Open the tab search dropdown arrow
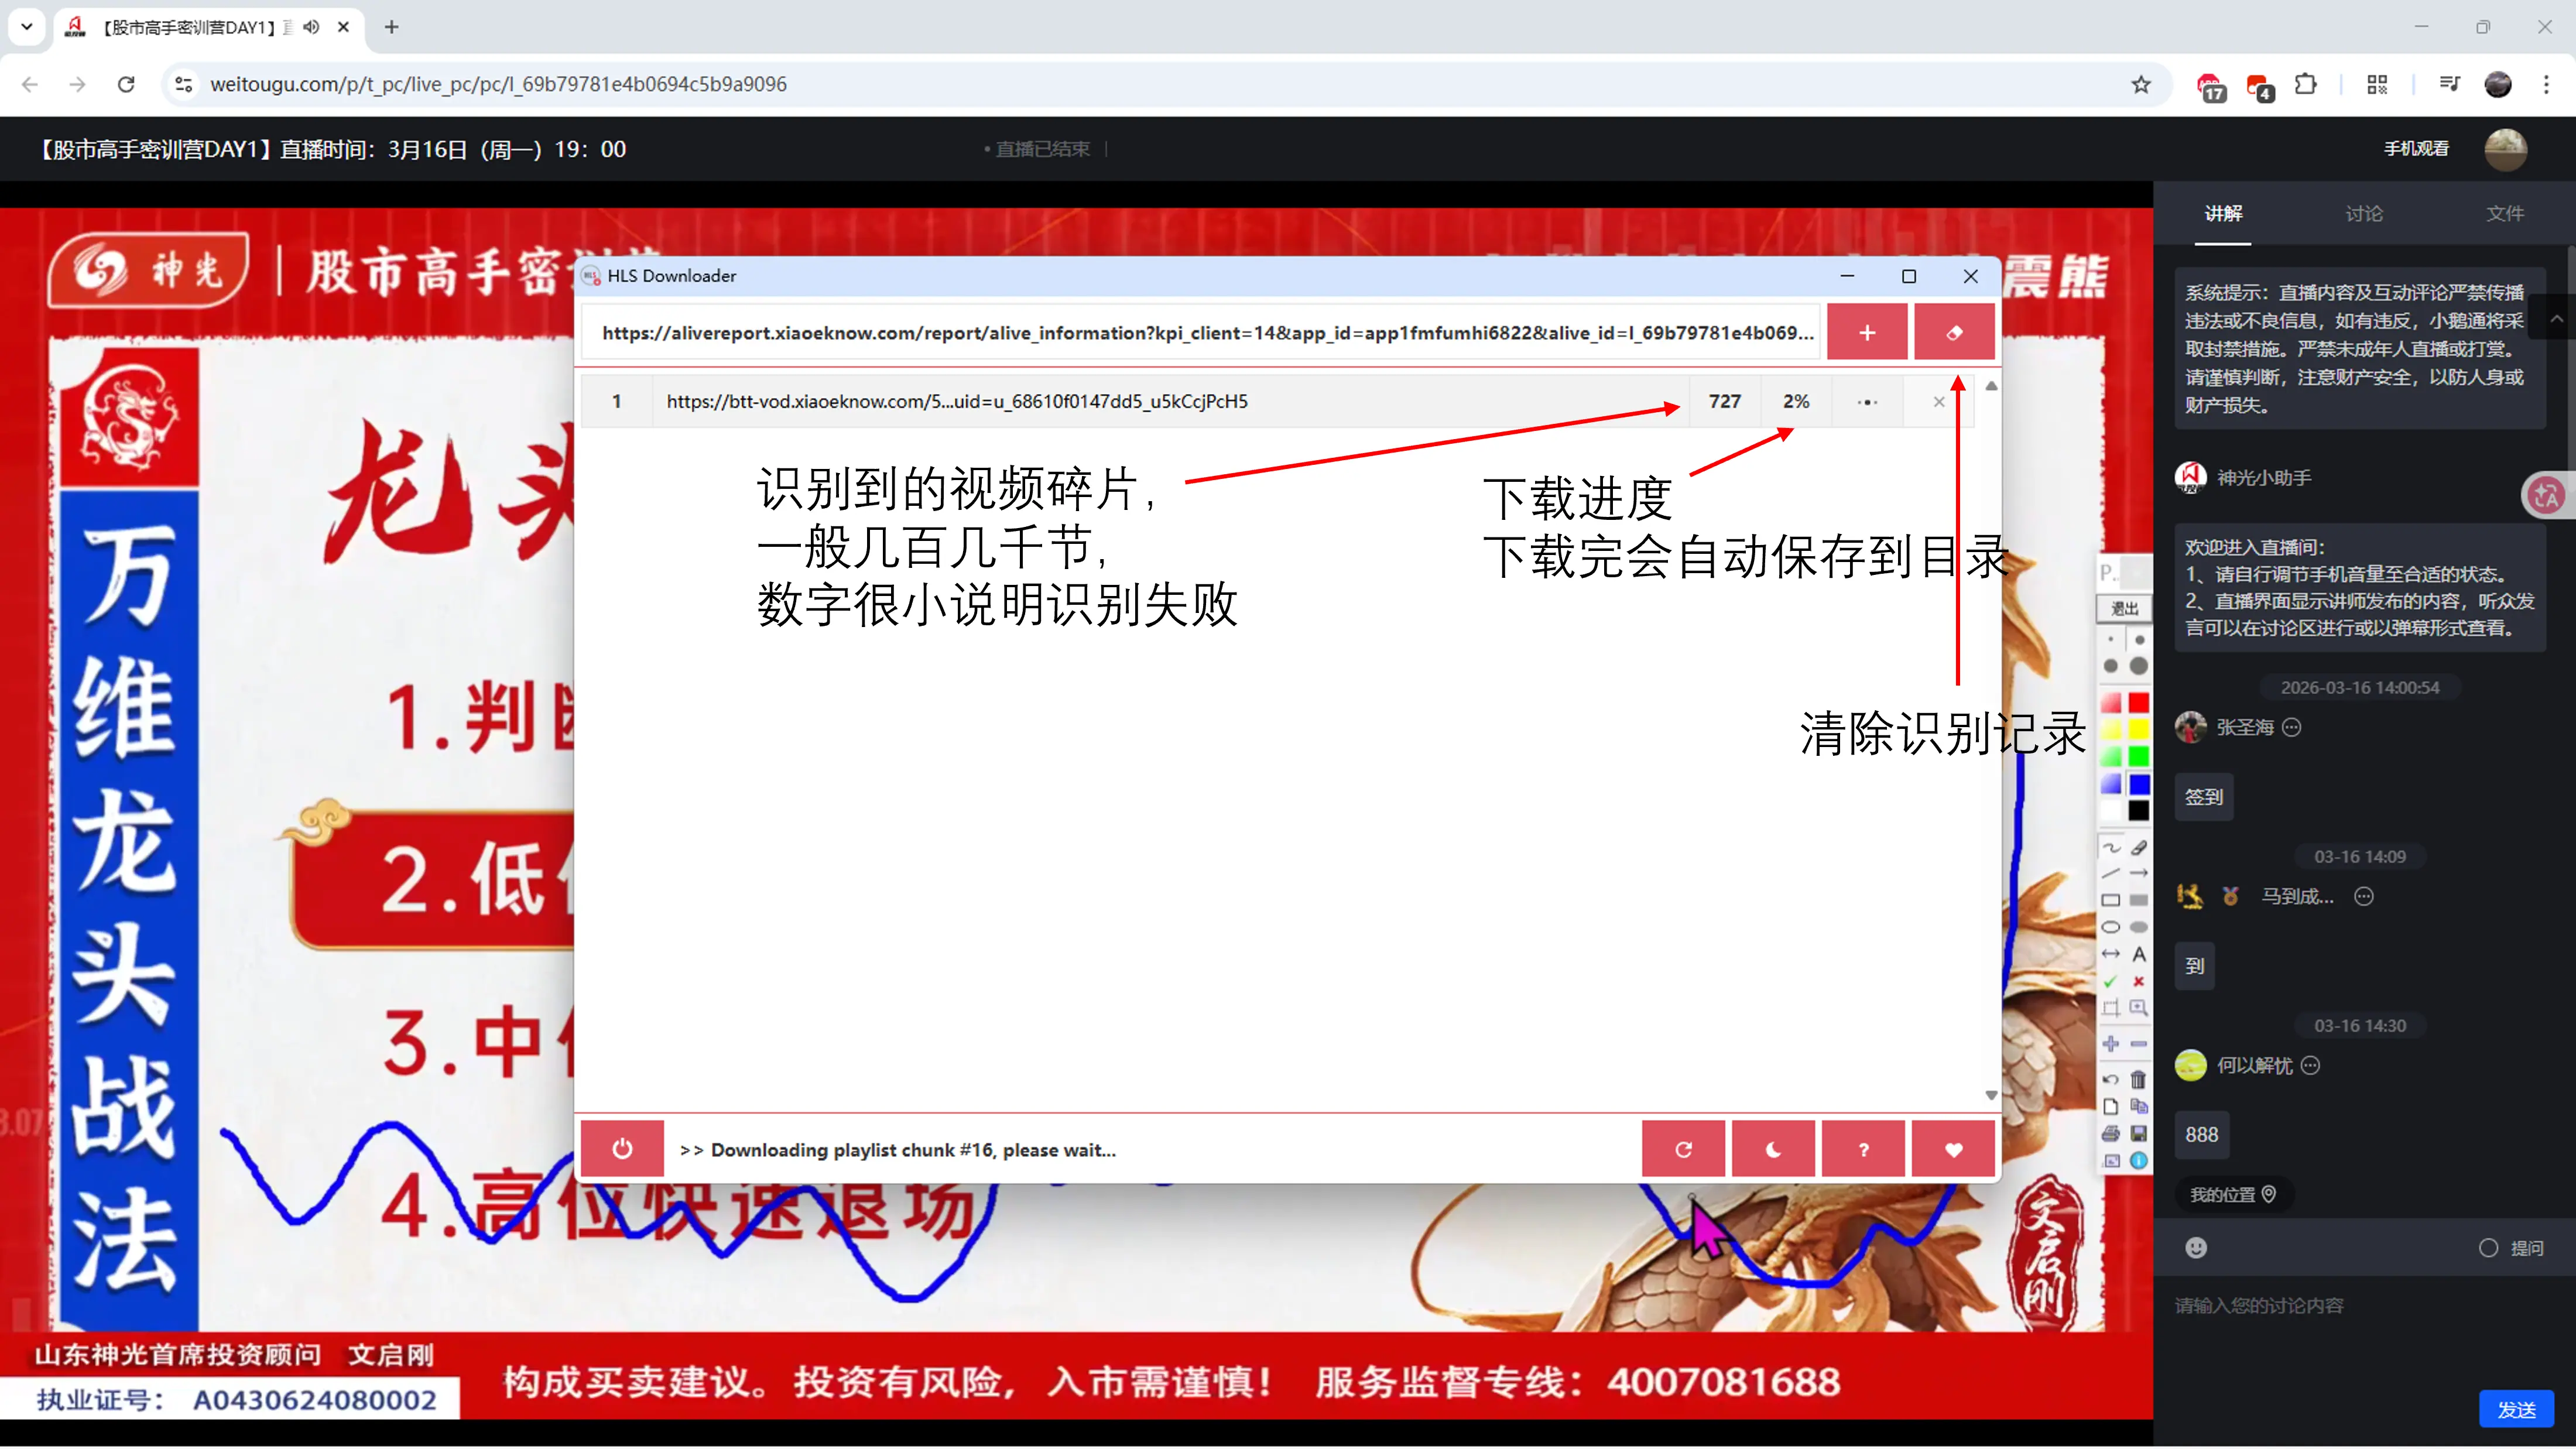Image resolution: width=2576 pixels, height=1449 pixels. point(27,27)
